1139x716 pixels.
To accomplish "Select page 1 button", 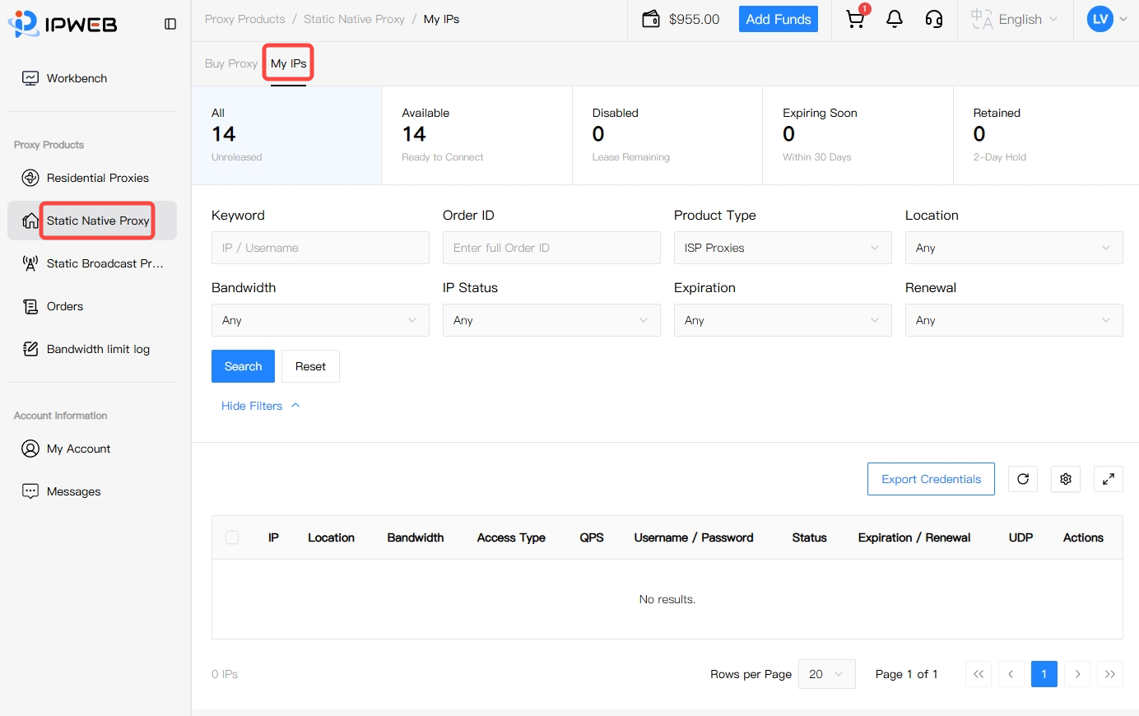I will [1044, 674].
